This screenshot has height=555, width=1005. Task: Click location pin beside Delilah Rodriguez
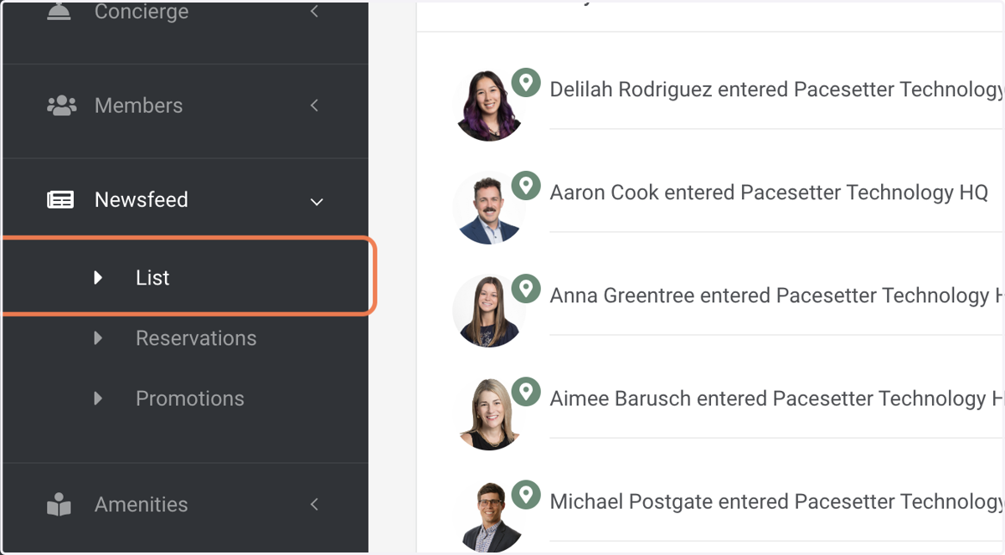pyautogui.click(x=526, y=82)
